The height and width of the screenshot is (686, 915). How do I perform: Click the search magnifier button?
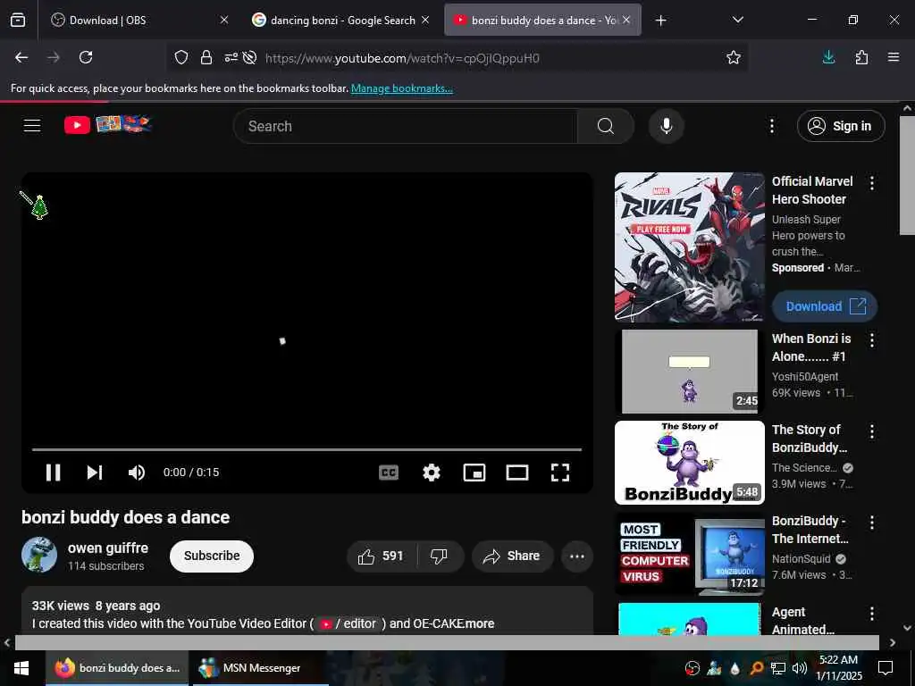[606, 126]
